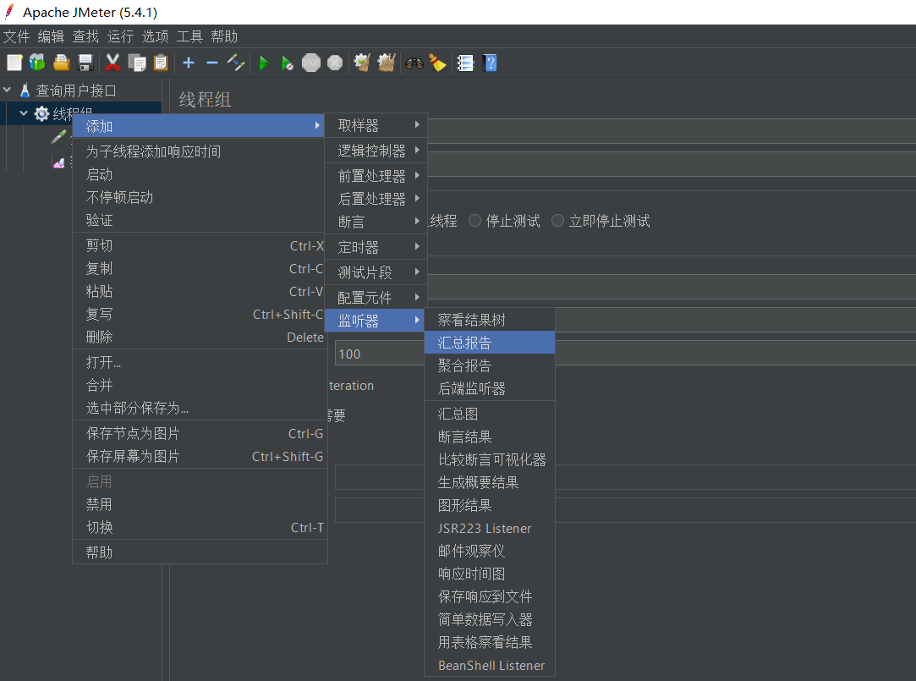Image resolution: width=916 pixels, height=681 pixels.
Task: Select 聚合报告 listener
Action: point(490,365)
